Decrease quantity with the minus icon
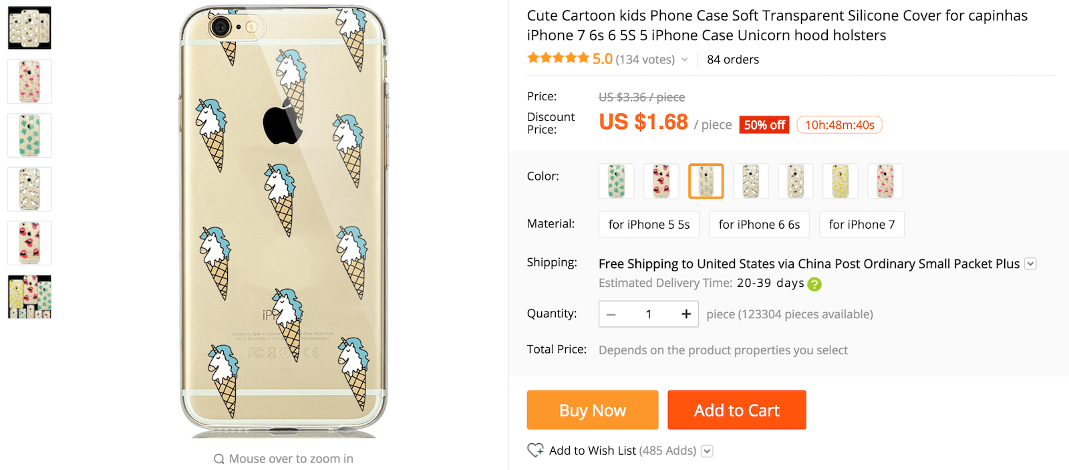 point(611,314)
